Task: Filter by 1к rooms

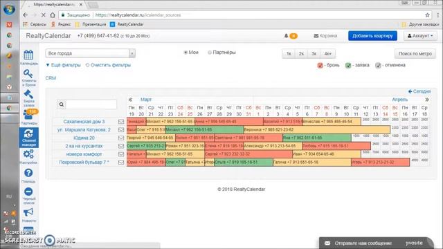Action: click(289, 54)
